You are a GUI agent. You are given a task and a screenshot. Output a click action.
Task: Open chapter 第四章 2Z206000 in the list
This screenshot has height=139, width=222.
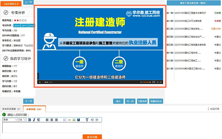pyautogui.click(x=186, y=37)
